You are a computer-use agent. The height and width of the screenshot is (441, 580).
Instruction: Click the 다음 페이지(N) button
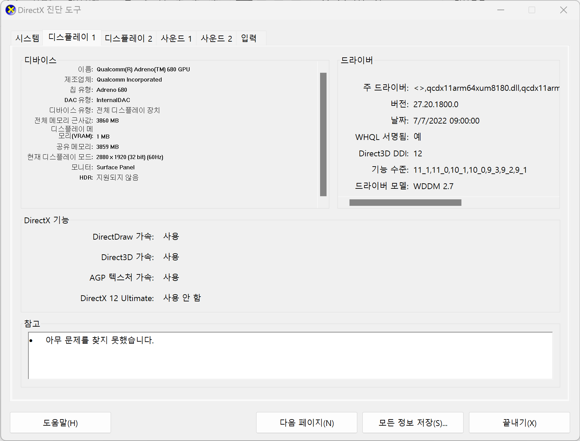307,423
